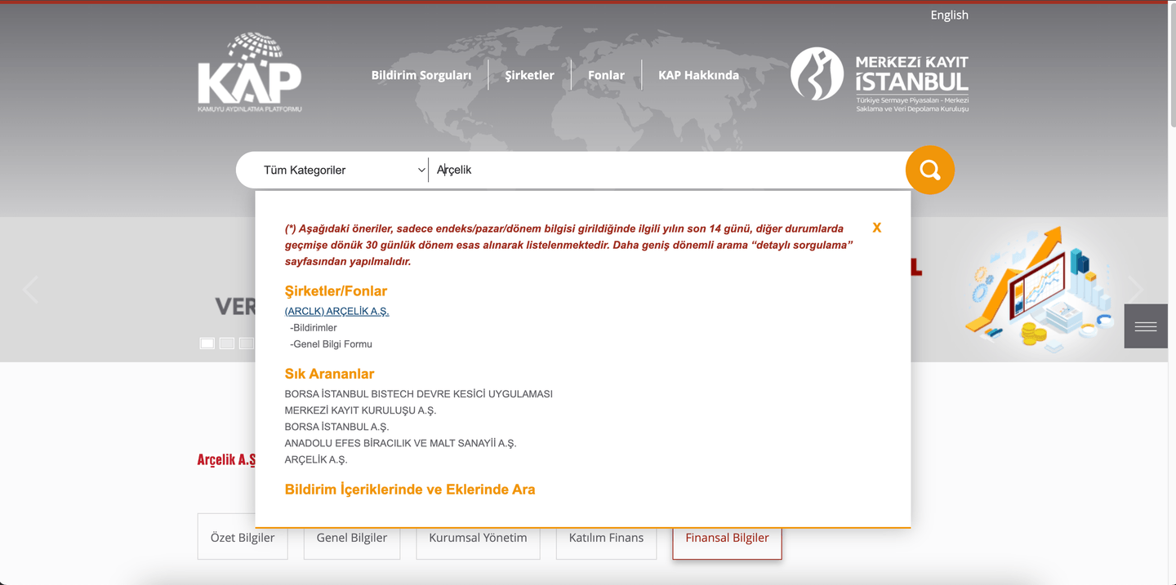
Task: Select the second carousel indicator square
Action: 226,343
